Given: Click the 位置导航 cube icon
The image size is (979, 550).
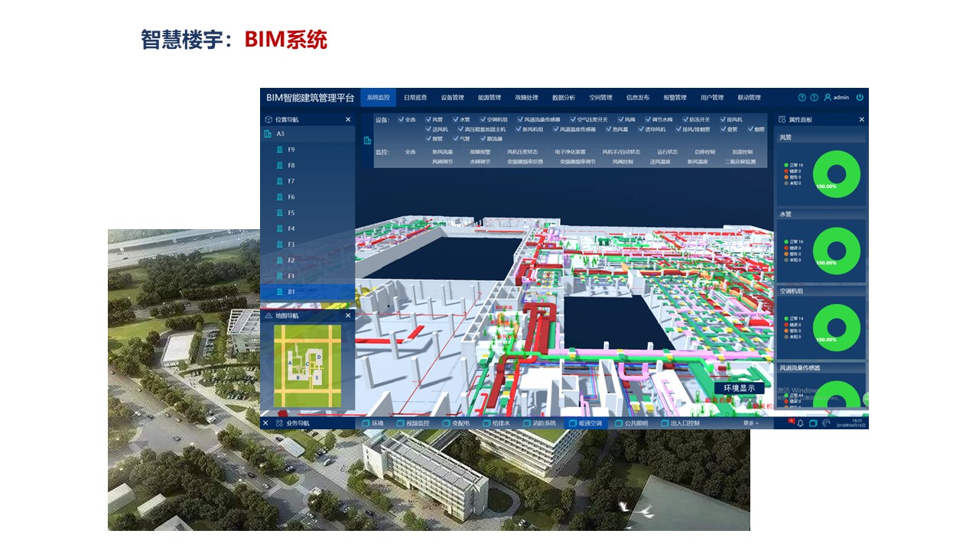Looking at the screenshot, I should (268, 120).
